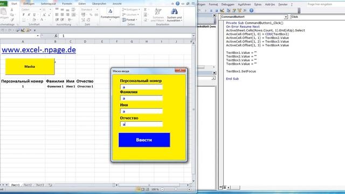Screen dimensions: 345x194
Task: Click the yellow Маска button on sheet
Action: tap(30, 66)
